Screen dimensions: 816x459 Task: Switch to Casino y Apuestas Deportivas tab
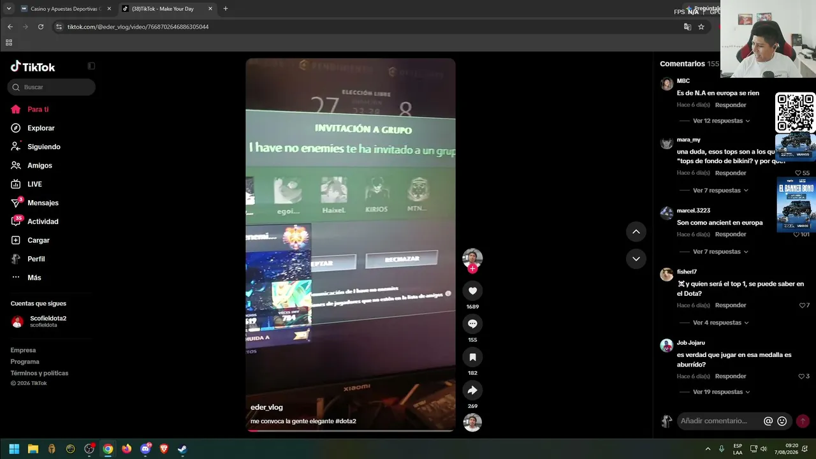point(65,9)
